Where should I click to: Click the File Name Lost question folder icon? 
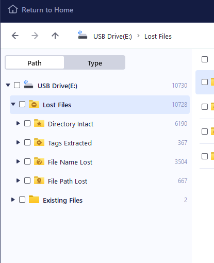39,161
